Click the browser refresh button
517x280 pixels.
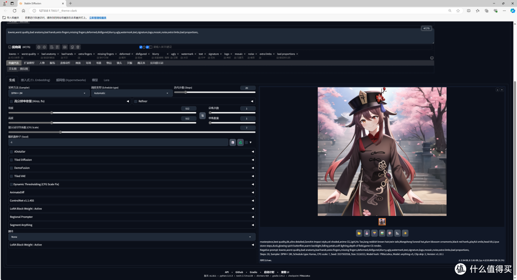14,11
